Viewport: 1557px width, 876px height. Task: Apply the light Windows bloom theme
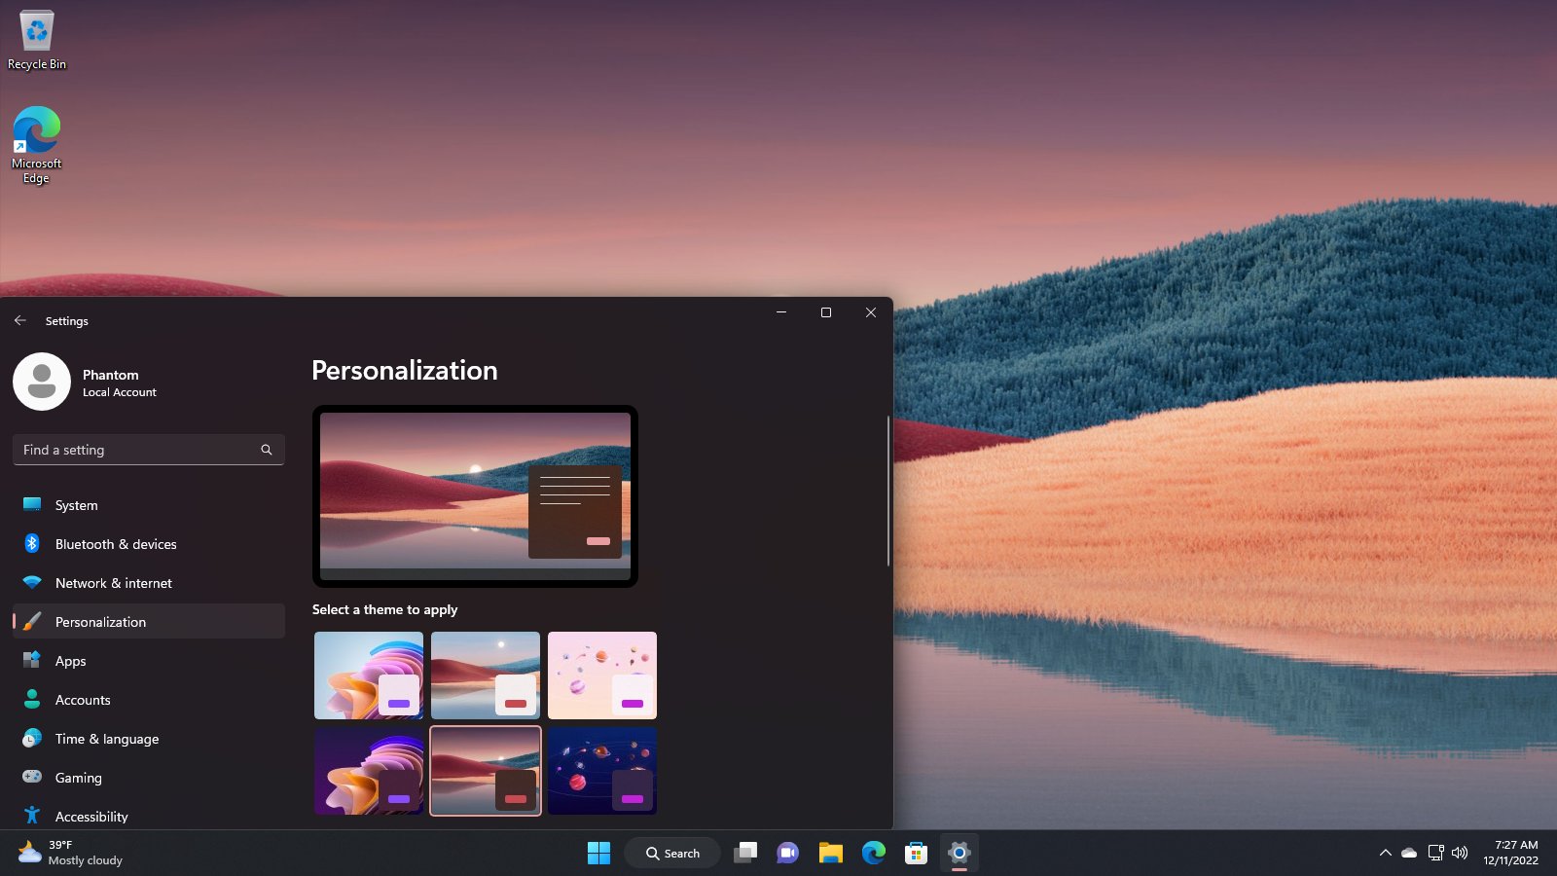click(x=369, y=675)
